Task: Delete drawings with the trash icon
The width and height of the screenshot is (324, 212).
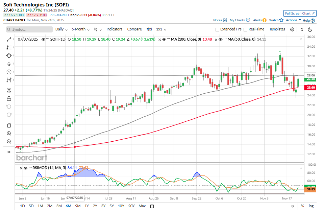Action: (9, 125)
